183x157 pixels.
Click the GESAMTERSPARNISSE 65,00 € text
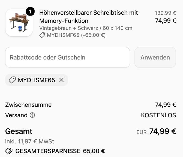tap(60, 151)
